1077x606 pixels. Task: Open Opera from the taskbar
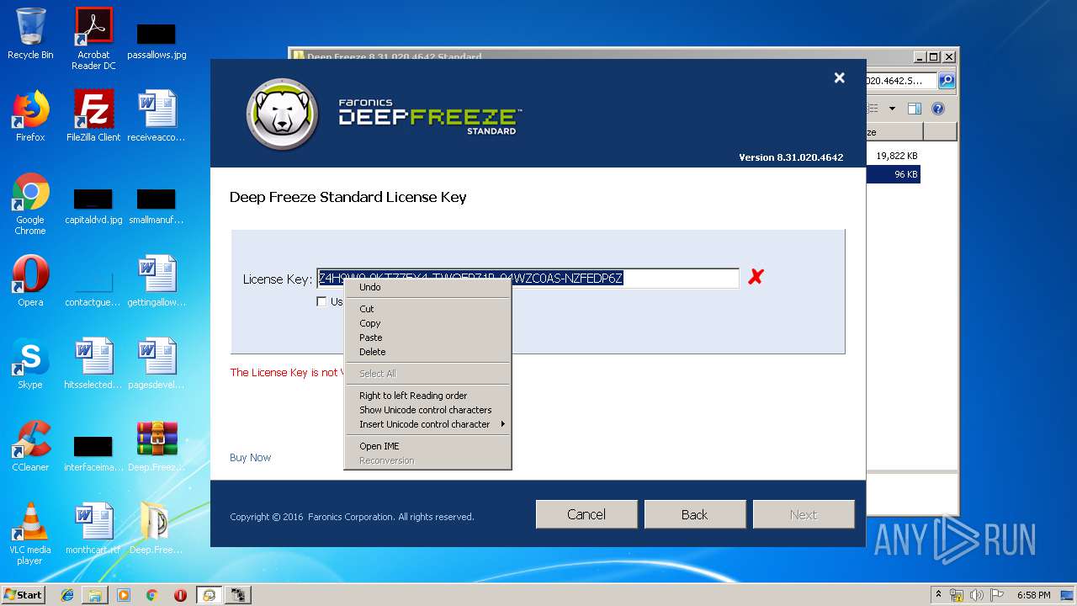(180, 595)
